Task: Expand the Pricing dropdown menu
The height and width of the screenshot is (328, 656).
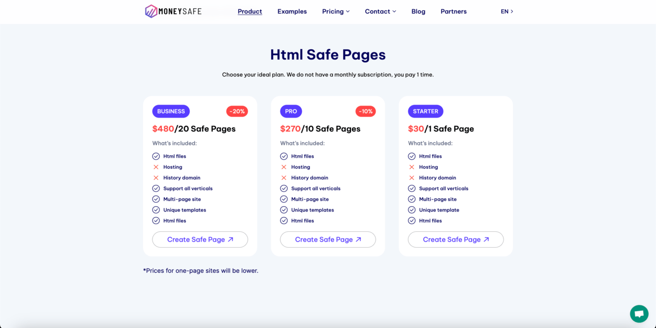Action: tap(336, 11)
